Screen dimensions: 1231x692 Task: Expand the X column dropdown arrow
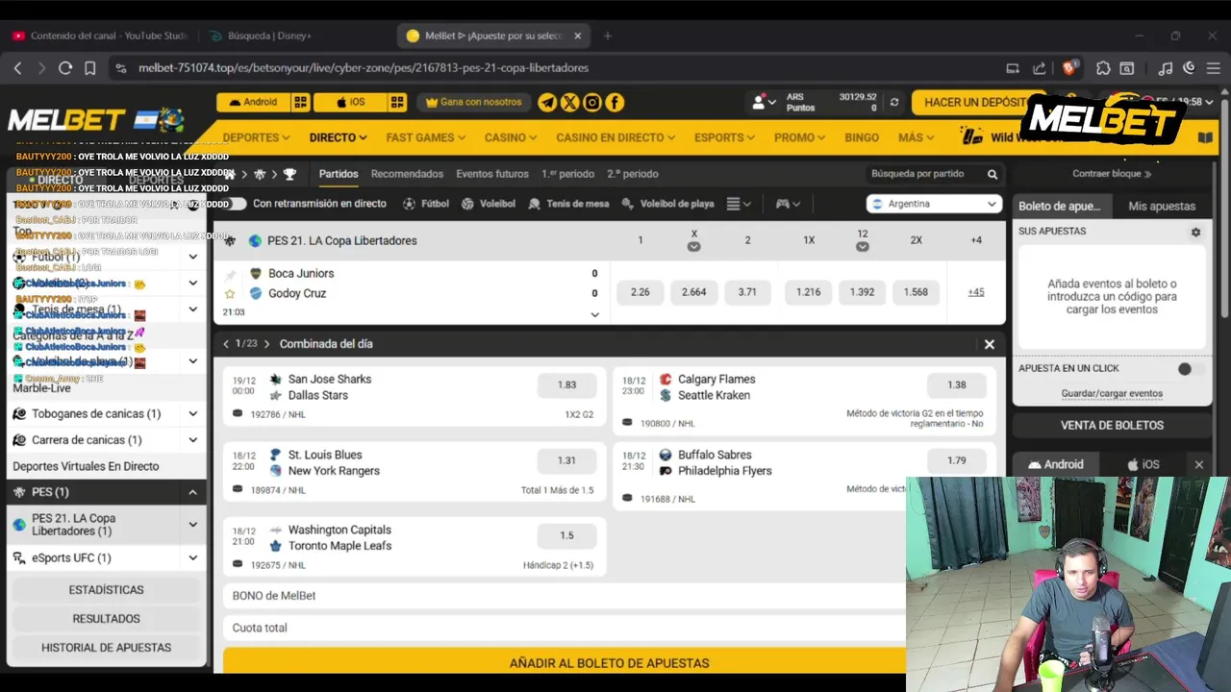(693, 247)
